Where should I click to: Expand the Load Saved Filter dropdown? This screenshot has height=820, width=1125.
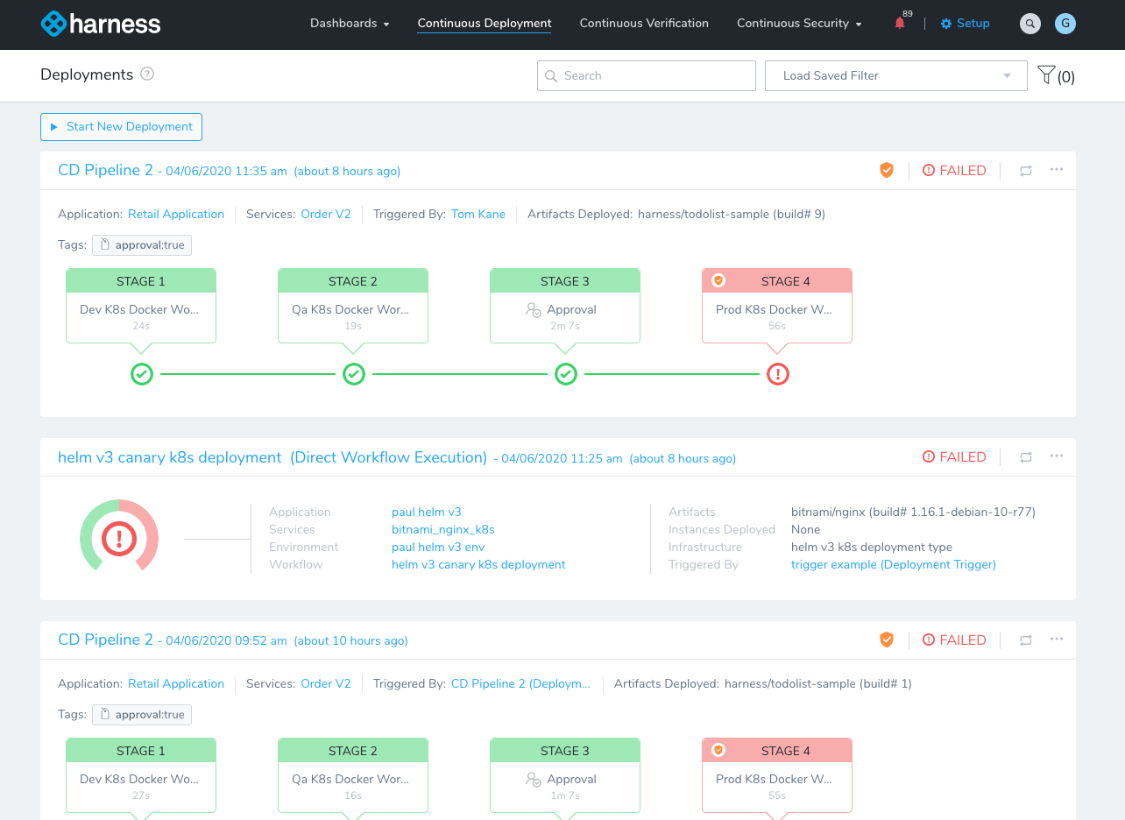pyautogui.click(x=895, y=75)
